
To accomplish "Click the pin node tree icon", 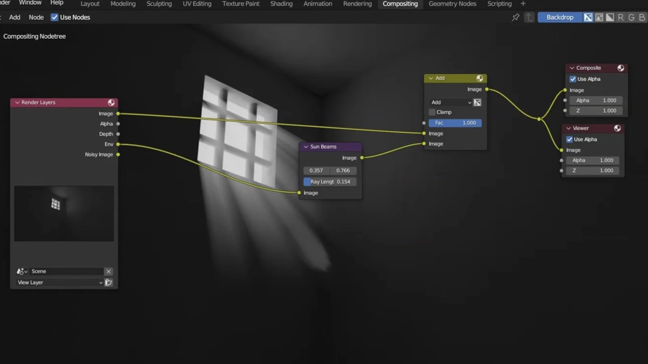I will pos(515,17).
